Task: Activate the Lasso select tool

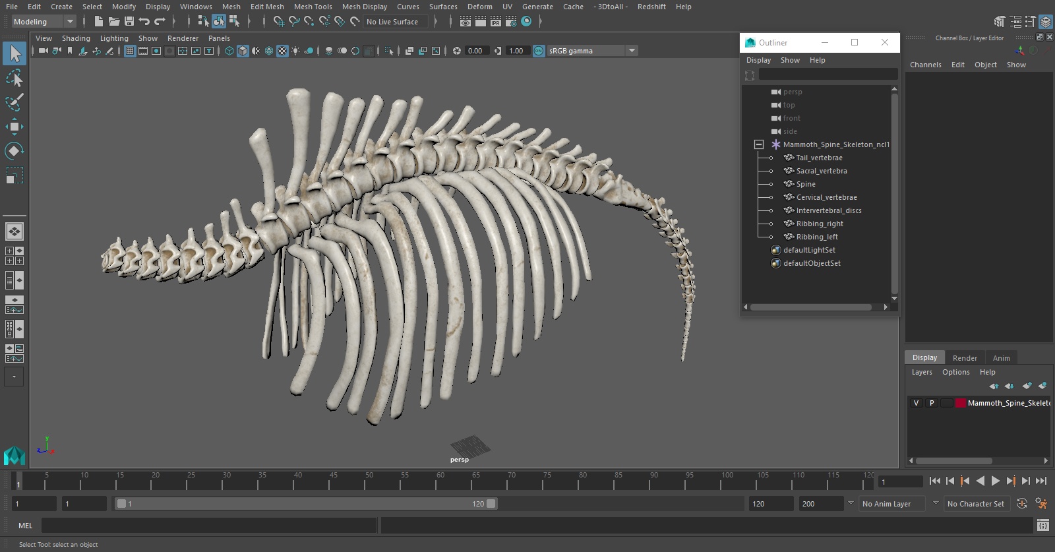Action: point(15,78)
